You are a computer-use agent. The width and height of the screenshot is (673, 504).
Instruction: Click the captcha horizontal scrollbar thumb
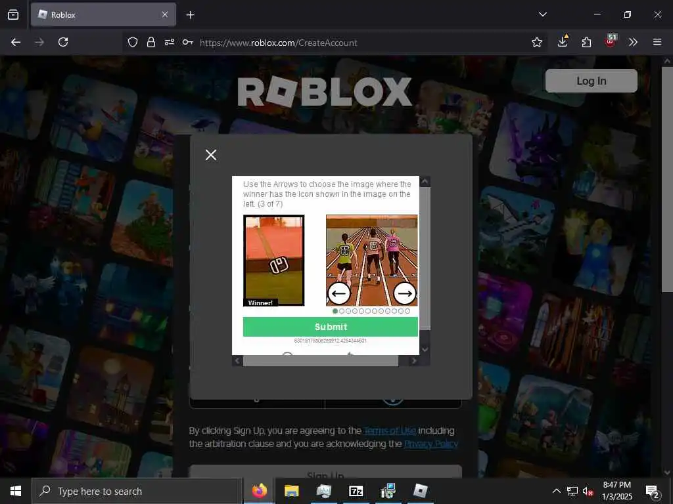[x=321, y=361]
